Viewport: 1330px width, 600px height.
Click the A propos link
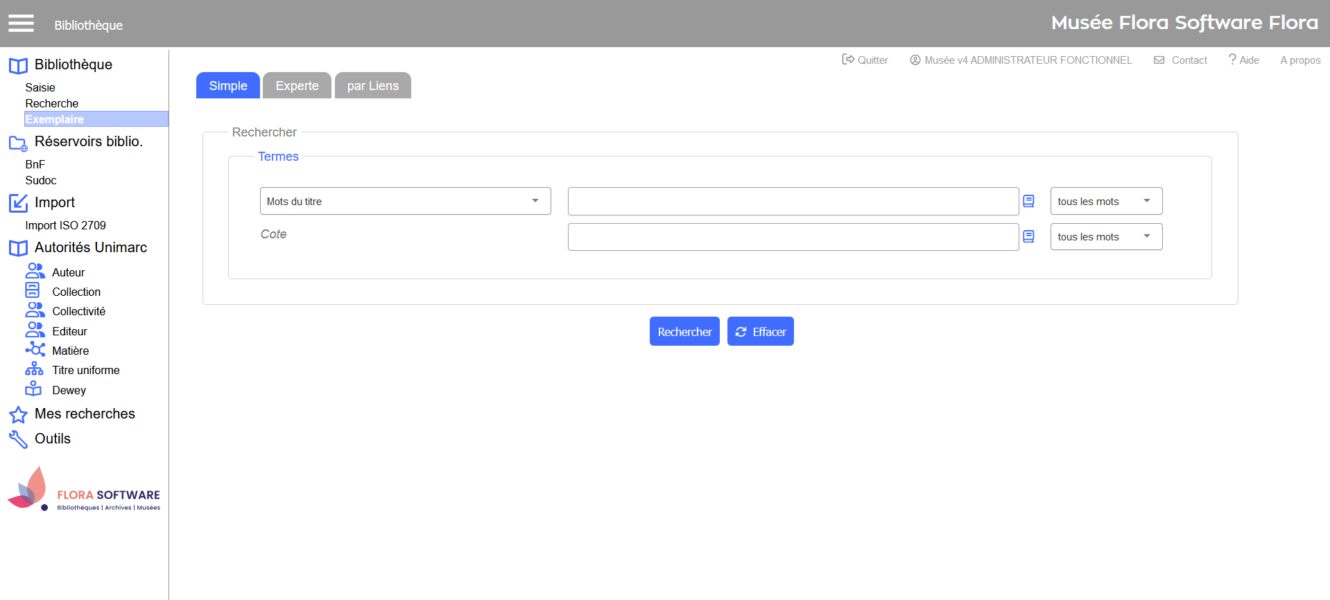click(1300, 60)
